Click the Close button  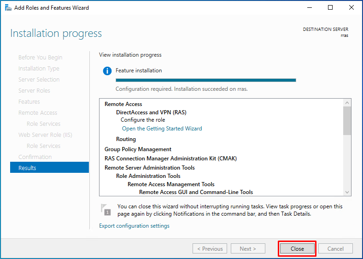pos(297,248)
